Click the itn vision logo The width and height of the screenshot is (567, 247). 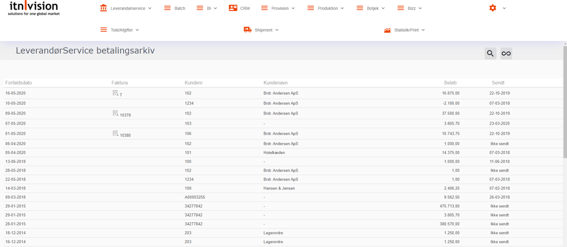[34, 8]
